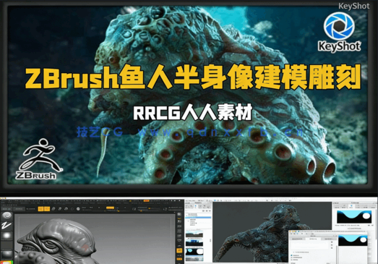Enable the yellow Zadd button in ZBrush
Image resolution: width=378 pixels, height=264 pixels.
point(110,208)
